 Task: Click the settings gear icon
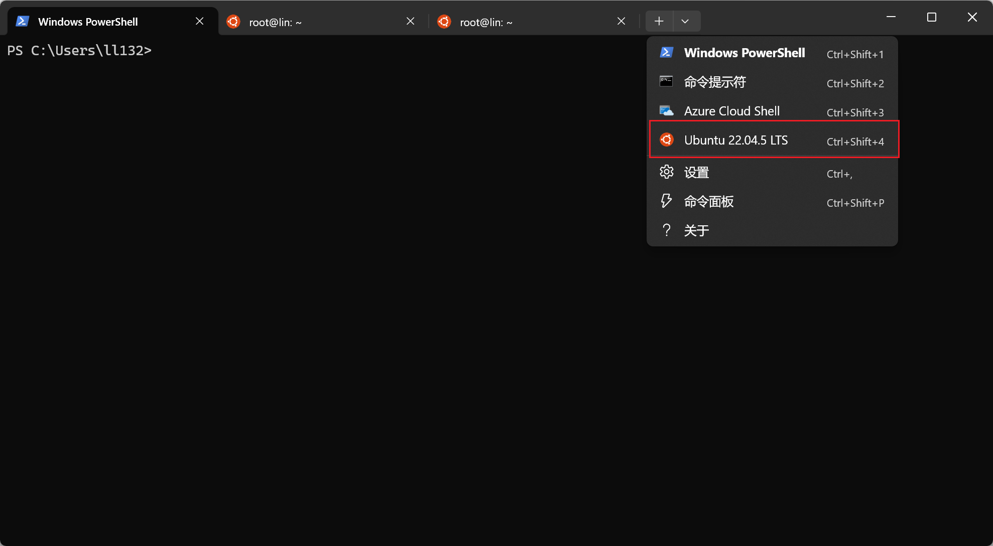[x=666, y=172]
